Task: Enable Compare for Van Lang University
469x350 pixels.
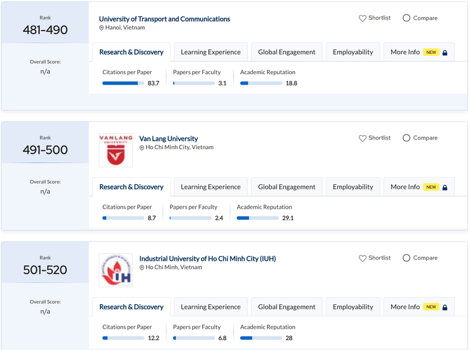Action: click(406, 138)
